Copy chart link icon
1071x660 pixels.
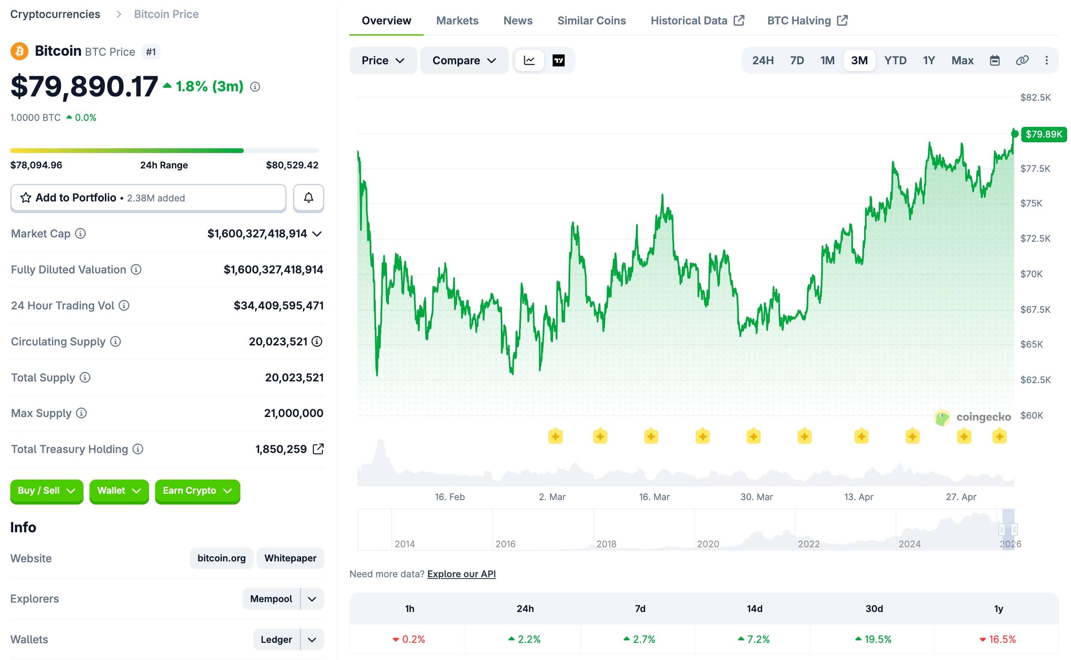click(1022, 60)
